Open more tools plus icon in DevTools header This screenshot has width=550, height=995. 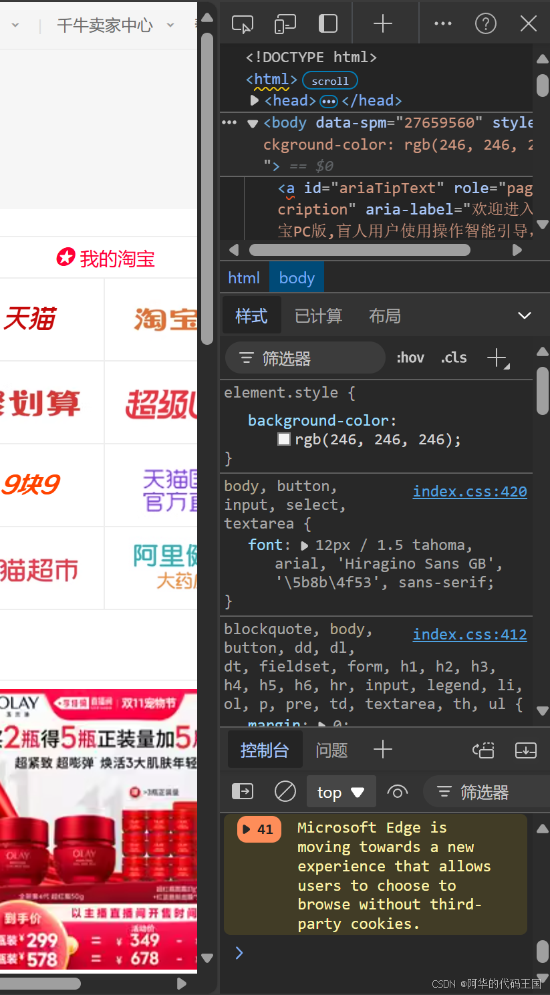(x=383, y=24)
